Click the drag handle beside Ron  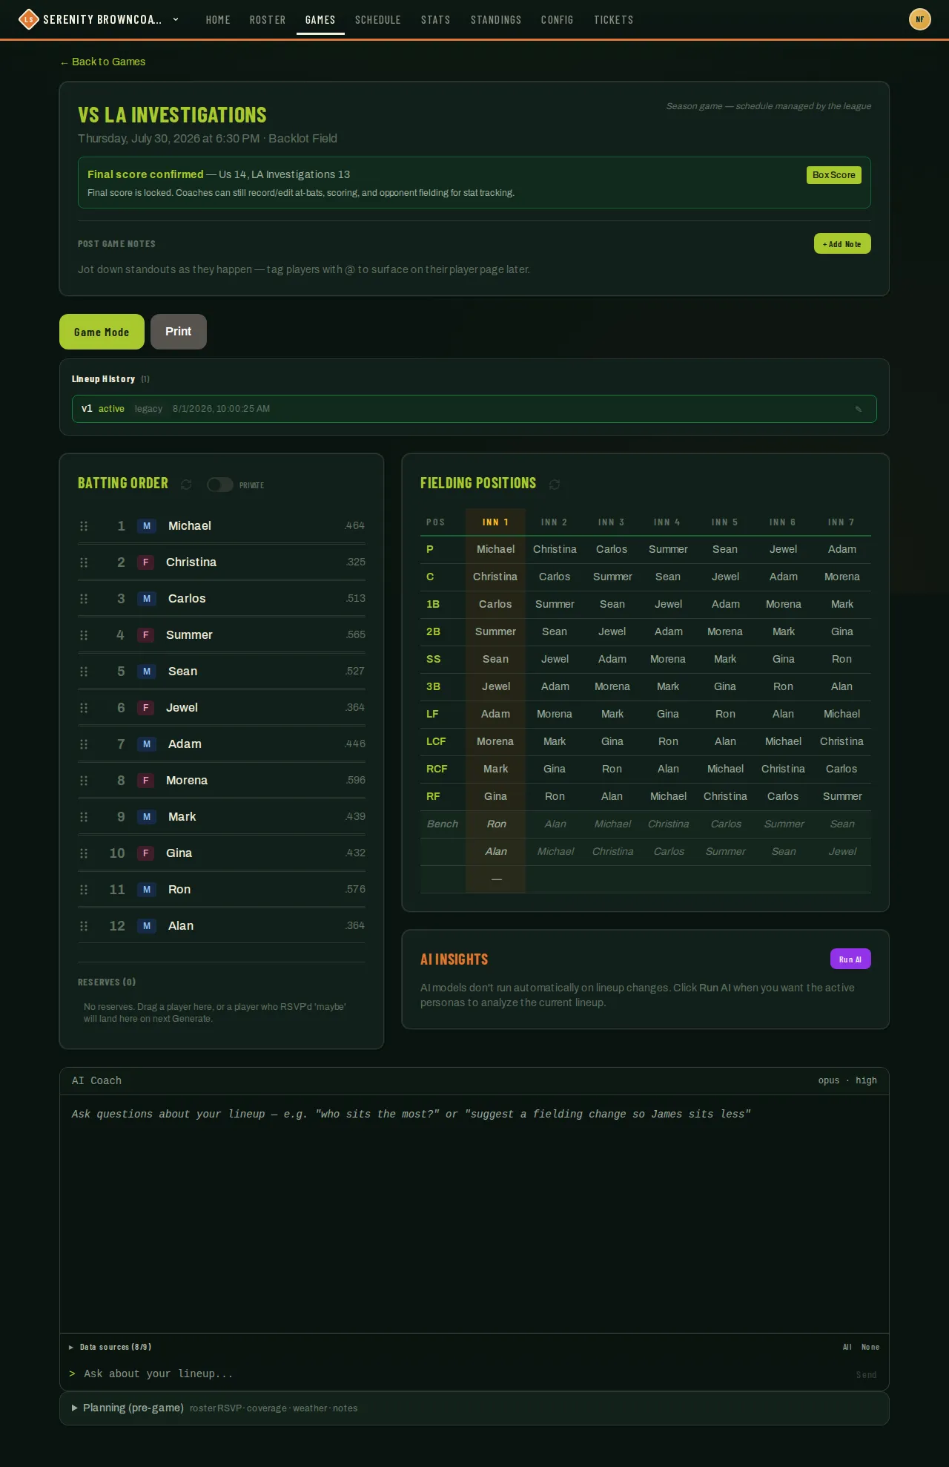[x=84, y=890]
